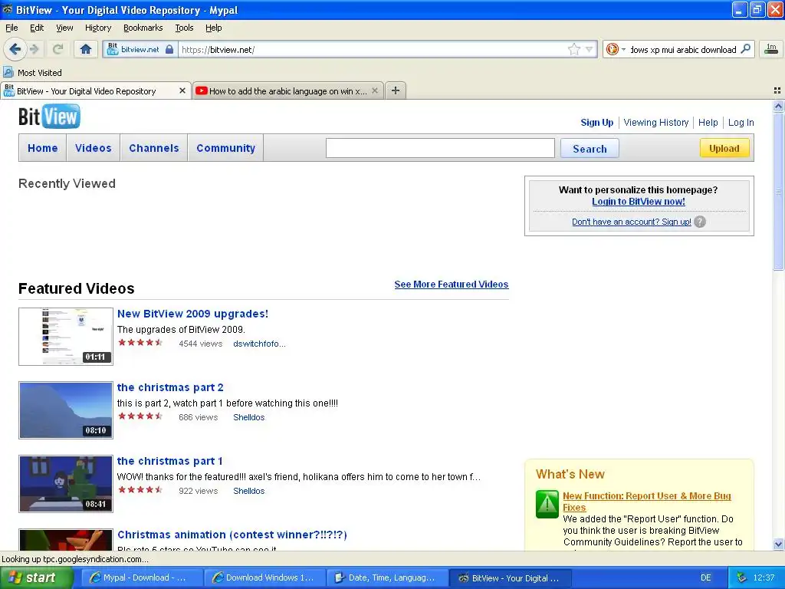The image size is (785, 589).
Task: Open Shelldos channel under christmas part 2
Action: coord(249,417)
